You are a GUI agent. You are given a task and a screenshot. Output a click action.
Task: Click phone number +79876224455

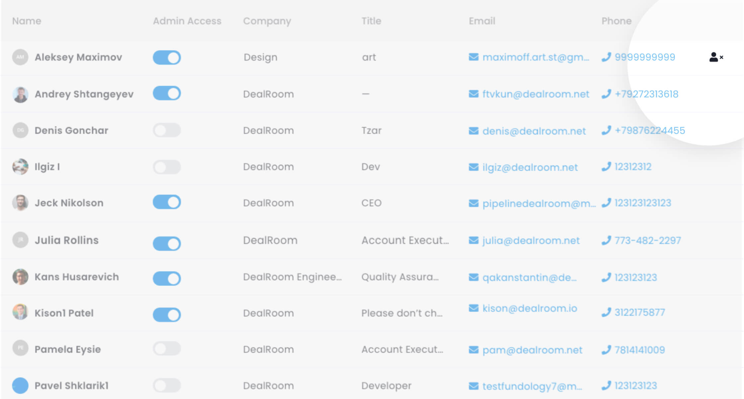click(x=650, y=130)
